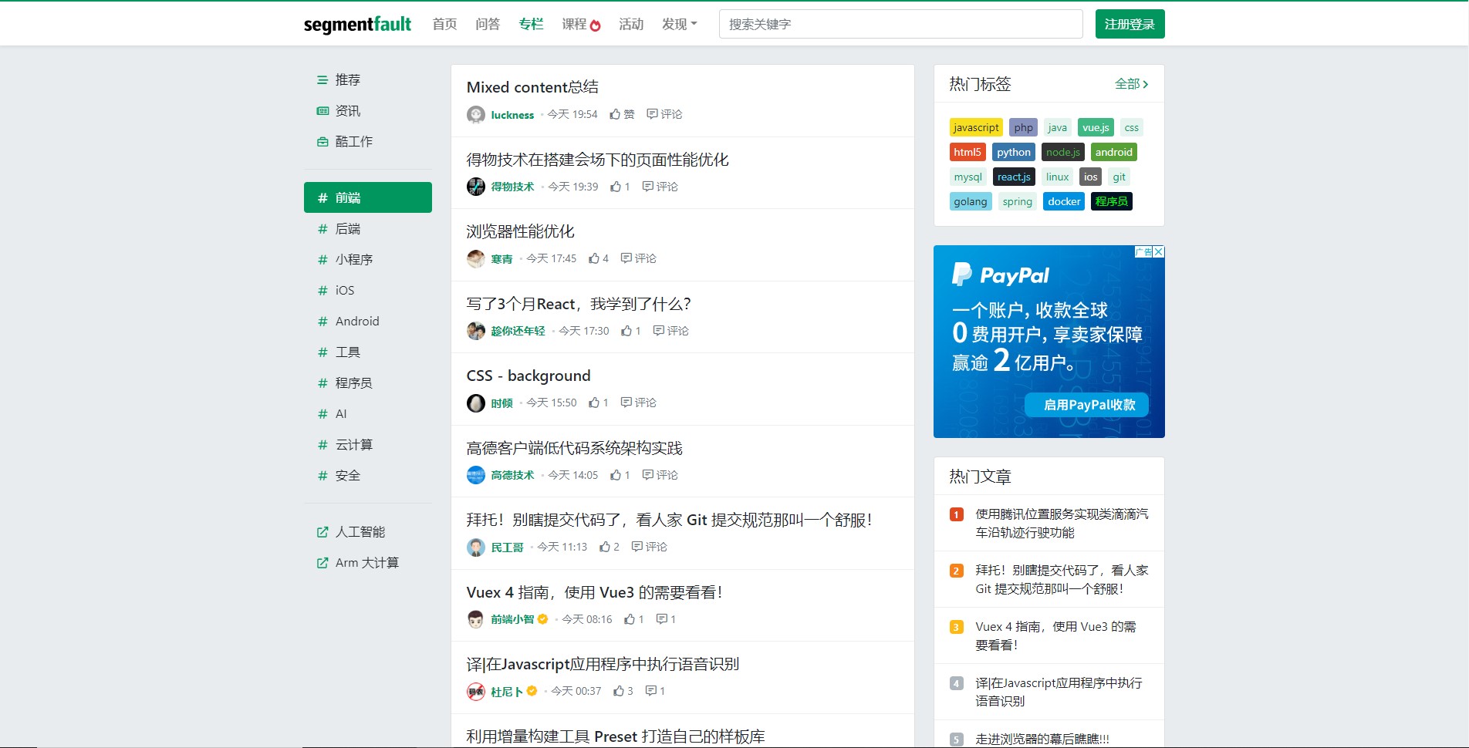Open article 利用增量构建工具 Preset 打造自己的样板库
Image resolution: width=1469 pixels, height=748 pixels.
coord(616,736)
